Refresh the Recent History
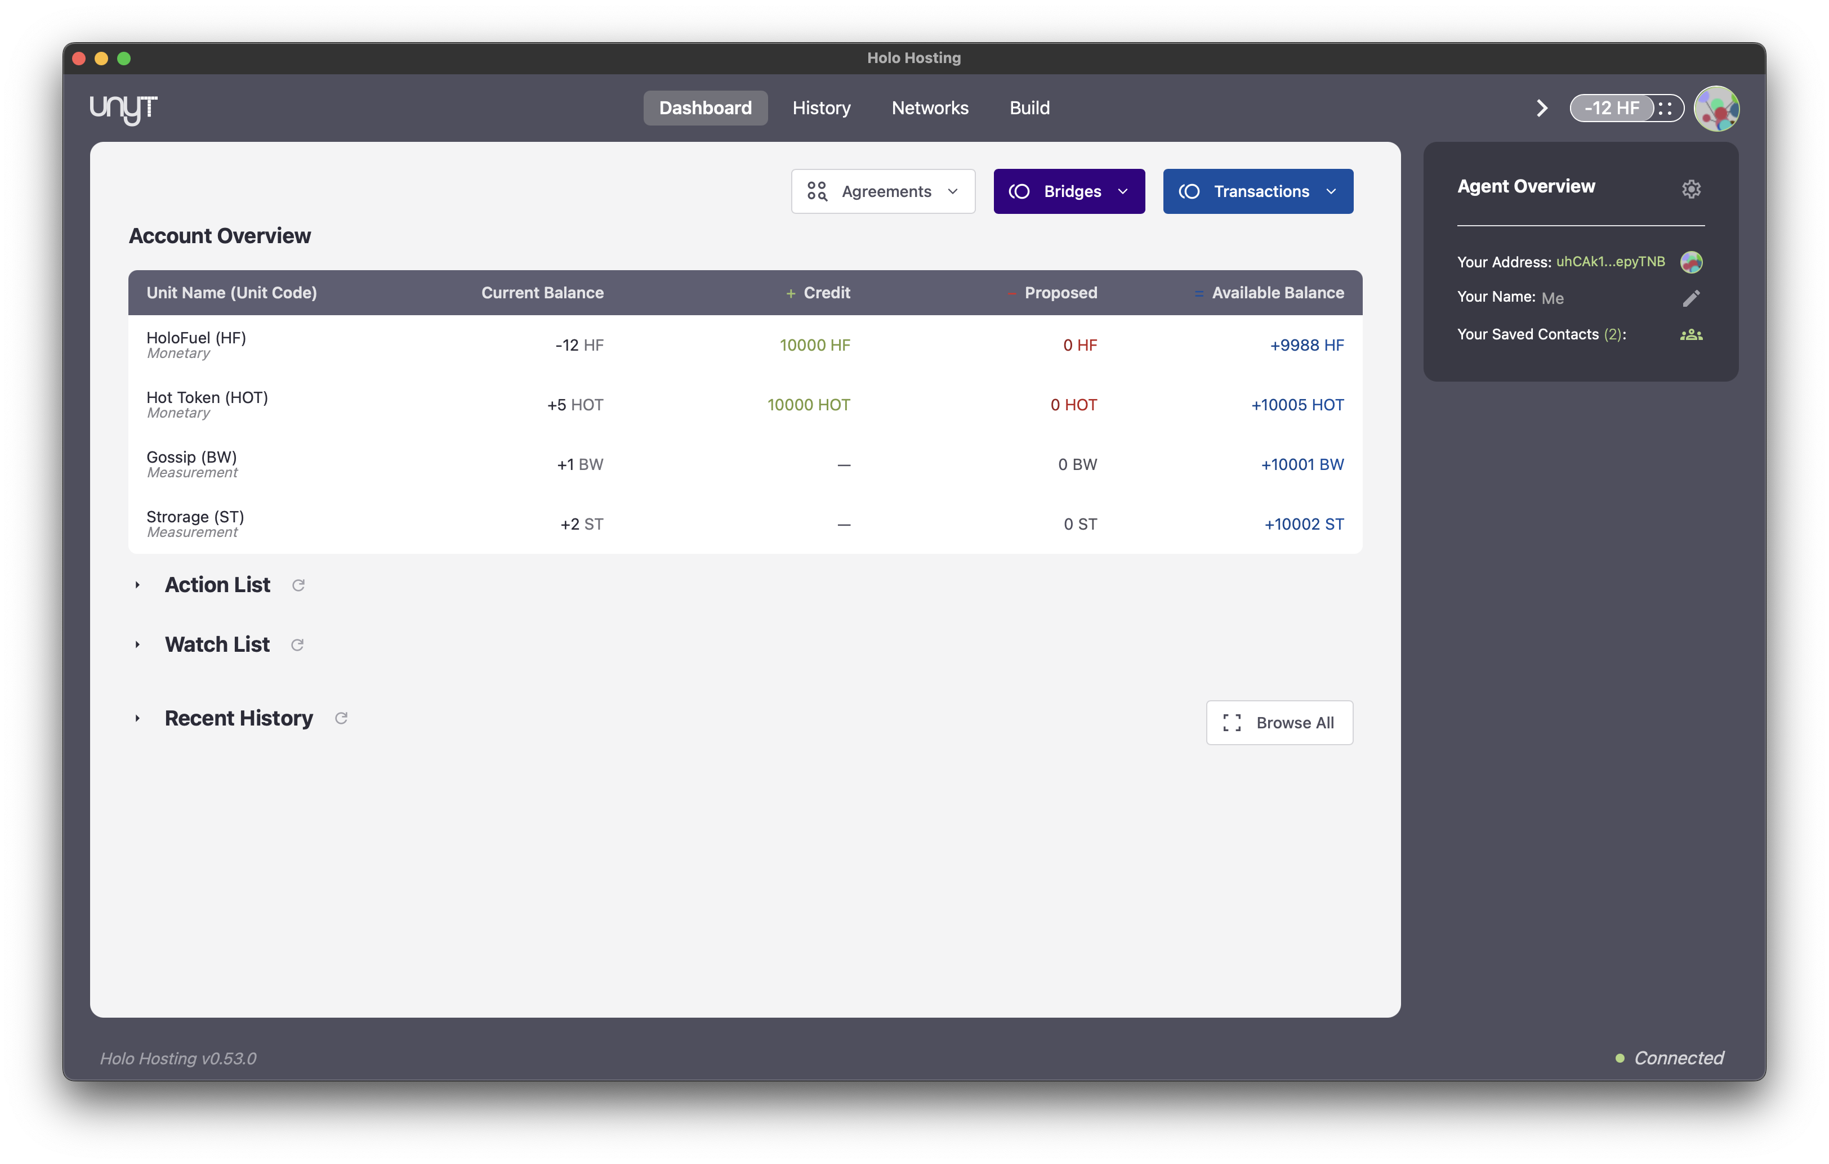 pyautogui.click(x=341, y=718)
